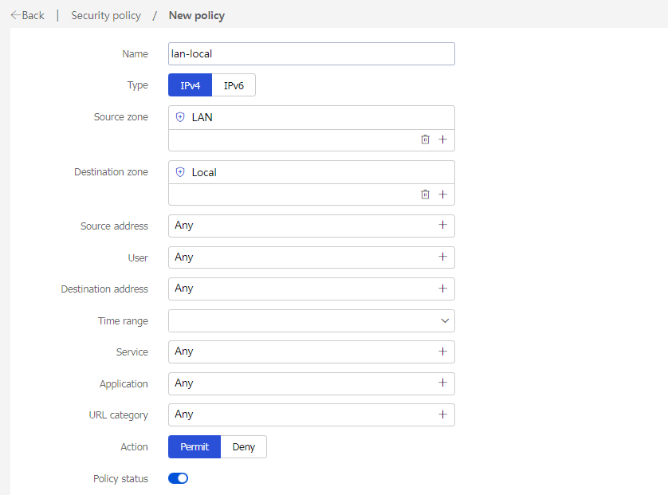Click the Time range dropdown chevron
Screen dimensions: 668x495
(445, 320)
